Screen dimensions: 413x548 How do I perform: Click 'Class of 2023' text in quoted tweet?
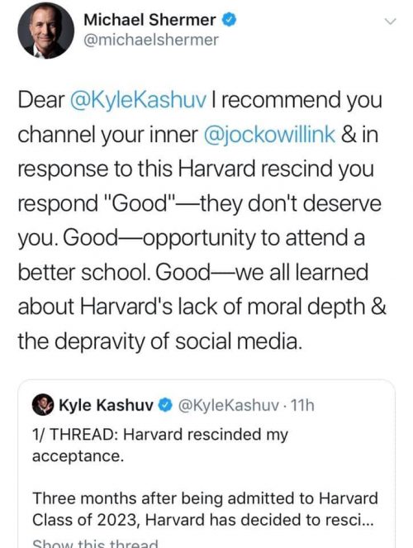pos(87,520)
